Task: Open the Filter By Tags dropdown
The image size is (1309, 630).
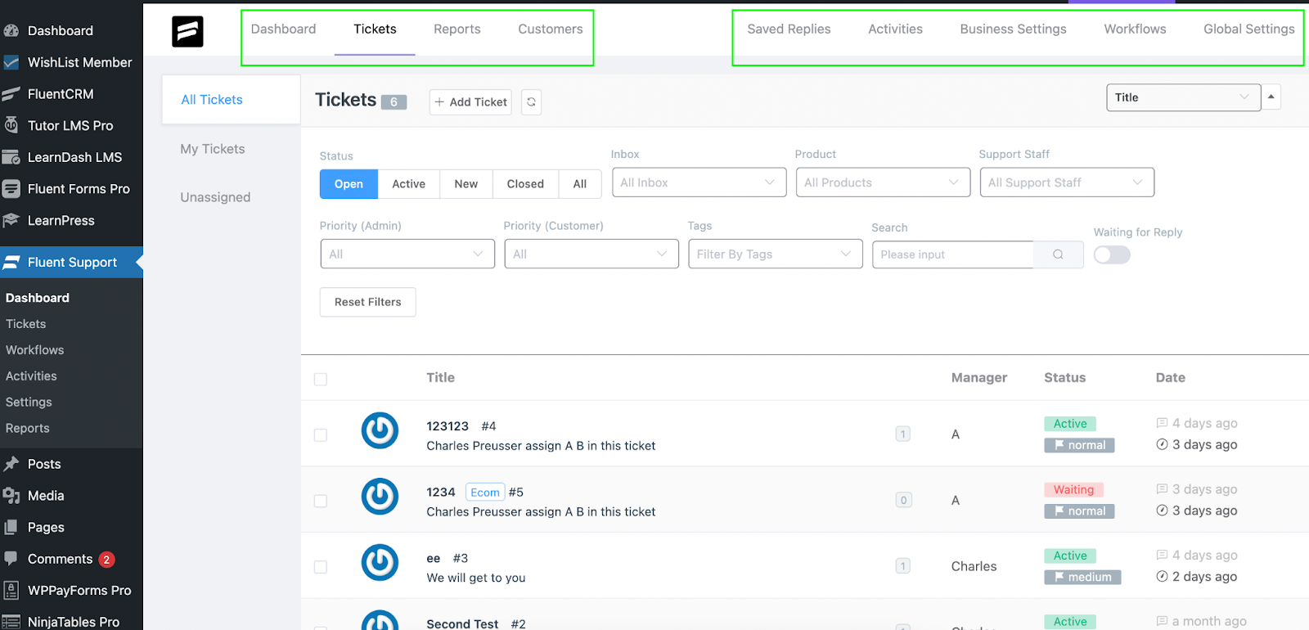Action: (x=776, y=254)
